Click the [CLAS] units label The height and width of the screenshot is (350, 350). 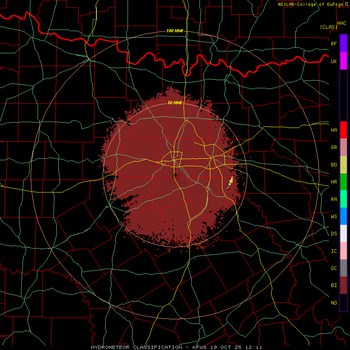click(x=329, y=27)
